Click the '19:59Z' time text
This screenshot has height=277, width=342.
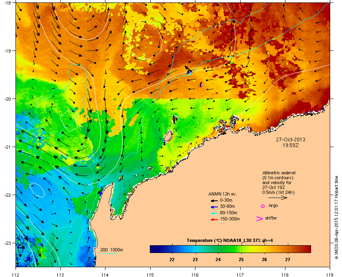click(291, 145)
